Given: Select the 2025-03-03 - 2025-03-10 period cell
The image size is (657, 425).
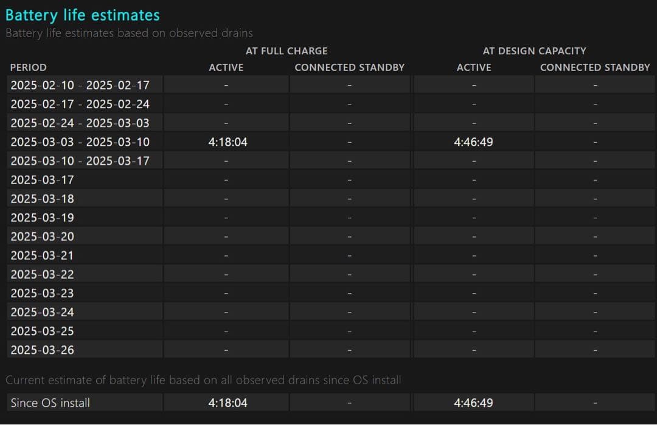Looking at the screenshot, I should pyautogui.click(x=80, y=142).
